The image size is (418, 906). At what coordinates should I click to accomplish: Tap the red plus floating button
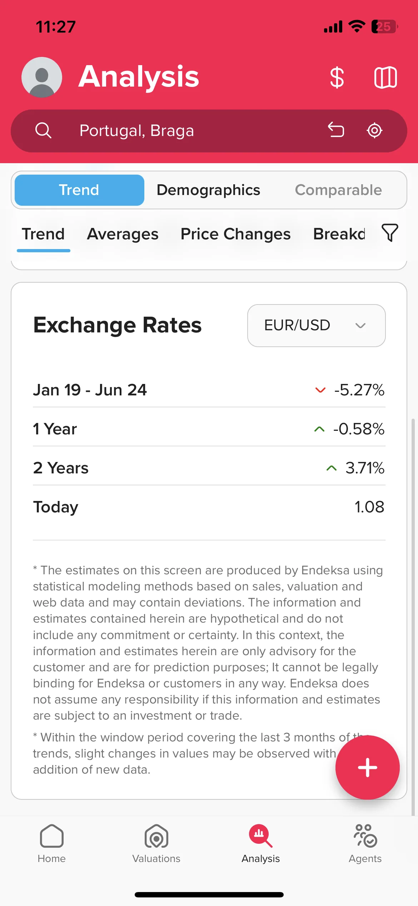click(x=367, y=767)
